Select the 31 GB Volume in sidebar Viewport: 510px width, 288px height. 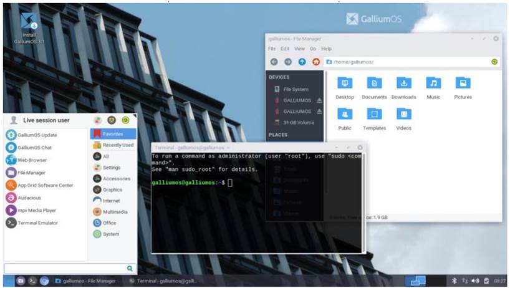(x=296, y=123)
